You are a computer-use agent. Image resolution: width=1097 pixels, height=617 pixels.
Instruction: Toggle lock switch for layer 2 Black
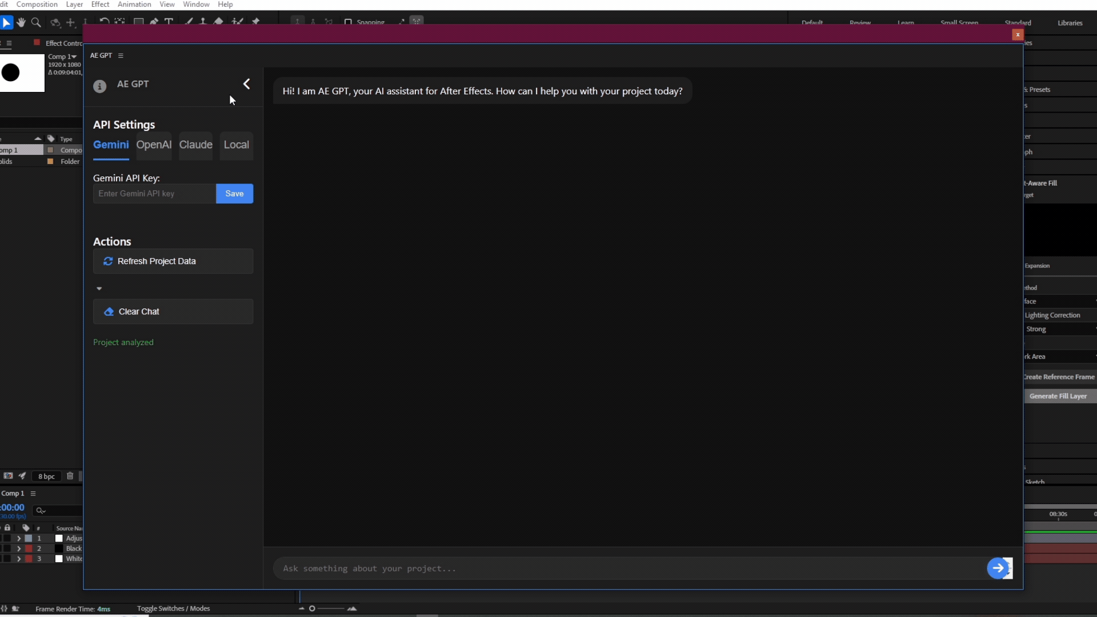pyautogui.click(x=7, y=548)
